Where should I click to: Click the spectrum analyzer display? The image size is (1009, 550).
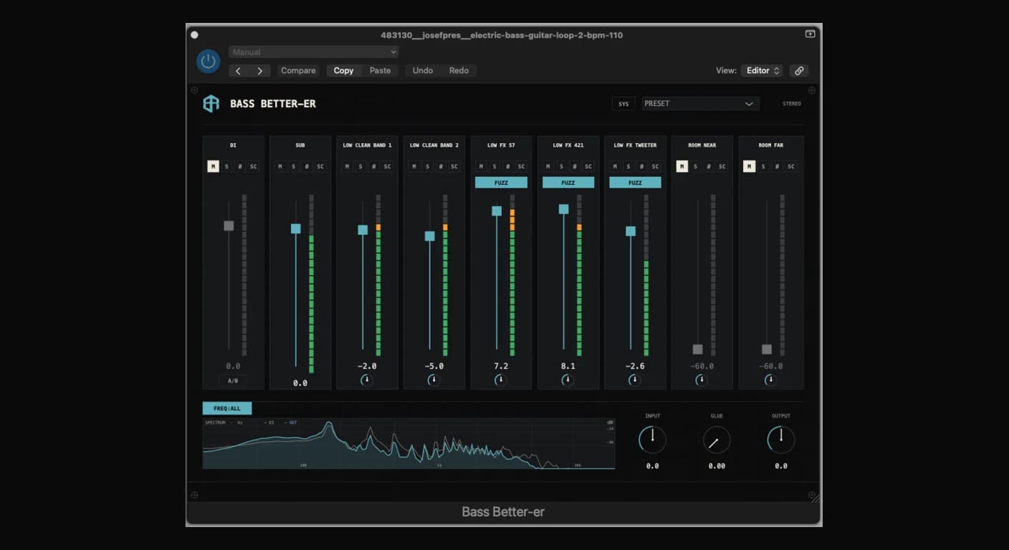coord(408,444)
